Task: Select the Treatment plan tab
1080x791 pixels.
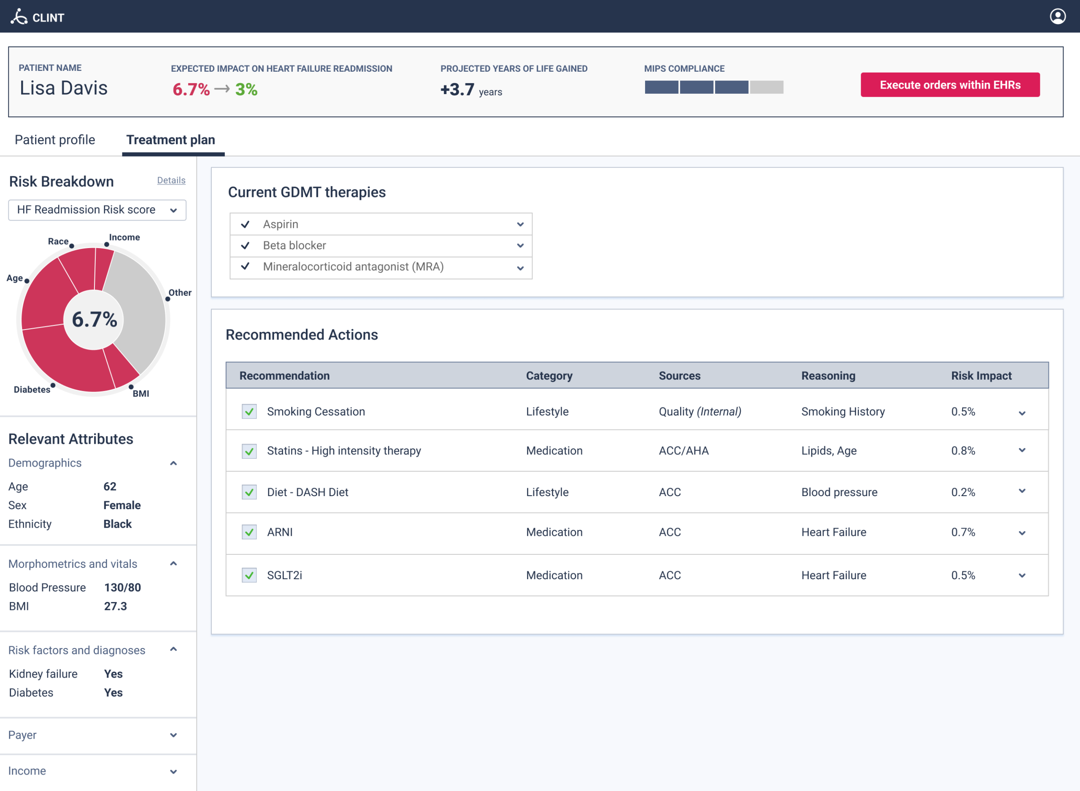Action: pyautogui.click(x=171, y=140)
